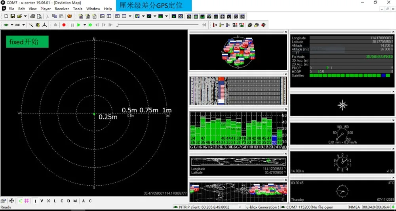
Task: Click the red Record button
Action: coord(64,25)
